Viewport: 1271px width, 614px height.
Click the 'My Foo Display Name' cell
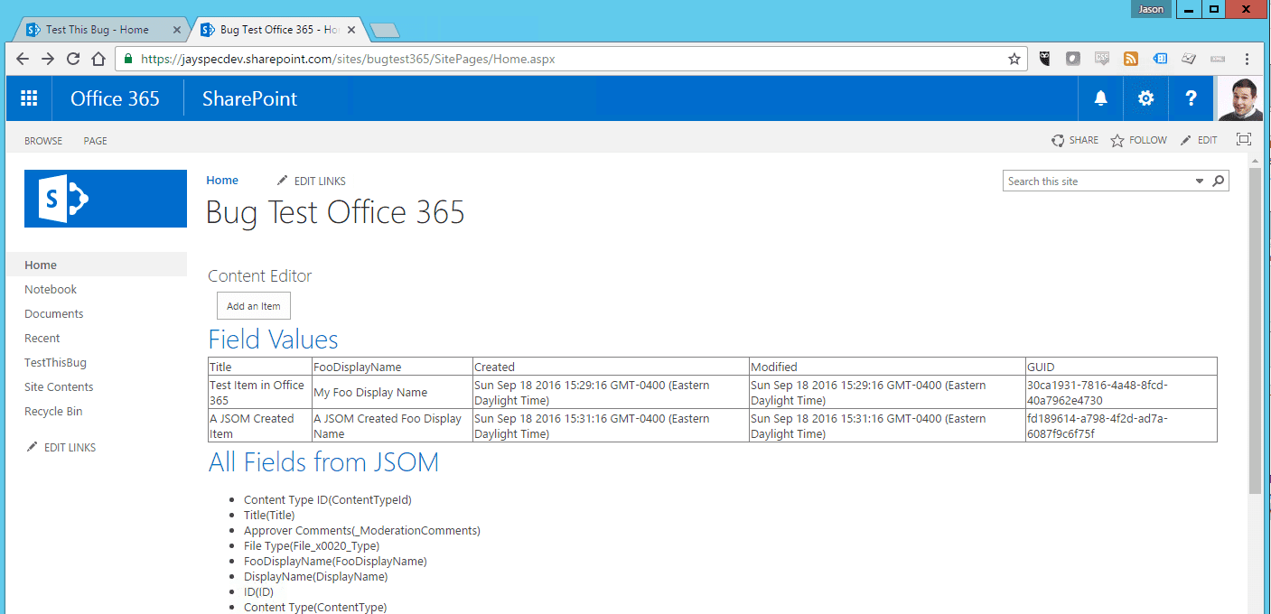392,392
